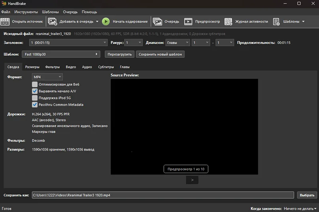Click the Маркеры глав text
The image size is (319, 212).
(43, 132)
